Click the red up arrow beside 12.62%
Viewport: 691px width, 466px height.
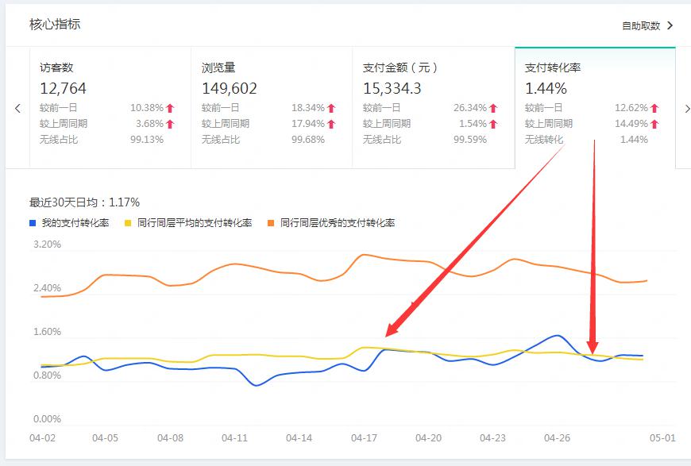[654, 106]
